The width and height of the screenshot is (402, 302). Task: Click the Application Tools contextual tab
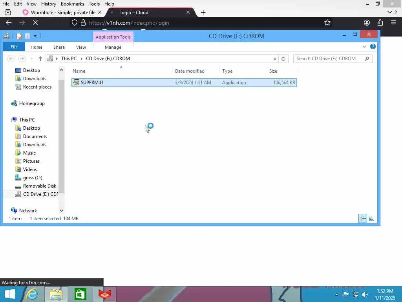coord(113,37)
